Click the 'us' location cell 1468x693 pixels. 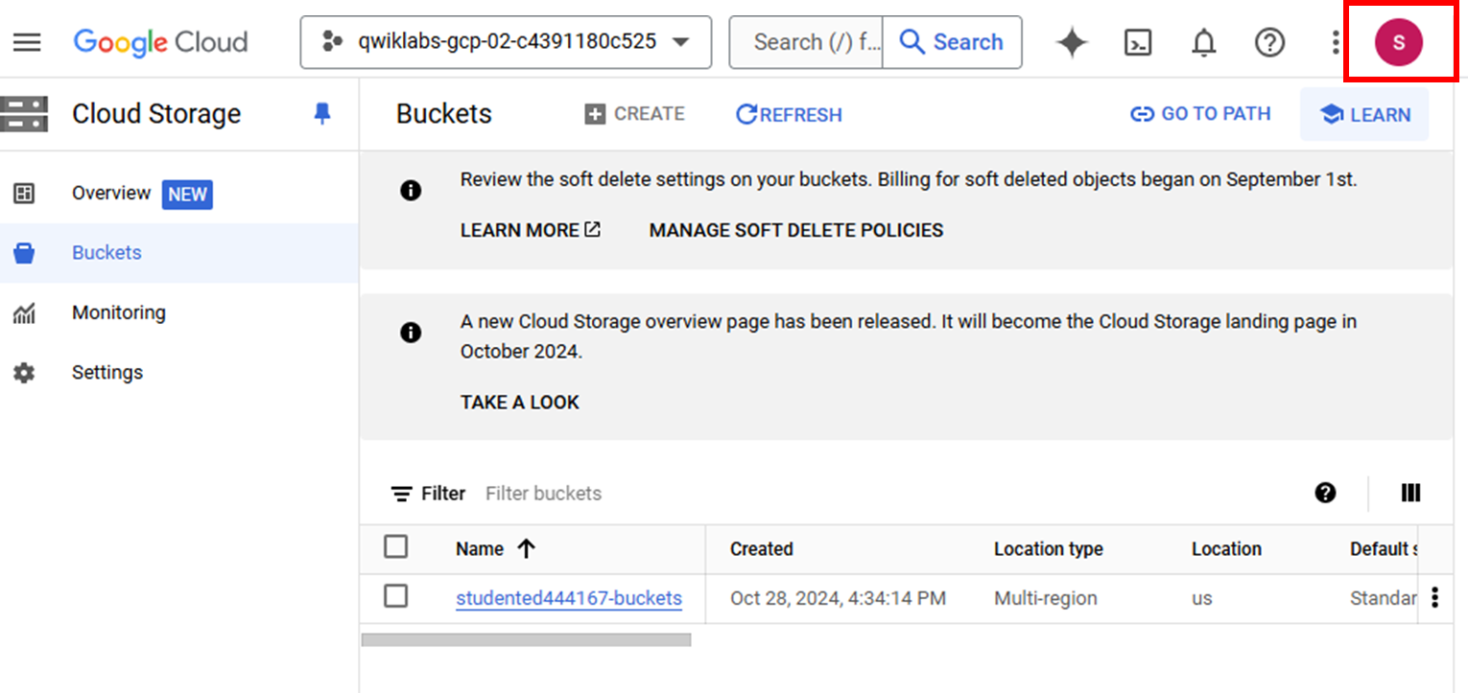pyautogui.click(x=1202, y=598)
